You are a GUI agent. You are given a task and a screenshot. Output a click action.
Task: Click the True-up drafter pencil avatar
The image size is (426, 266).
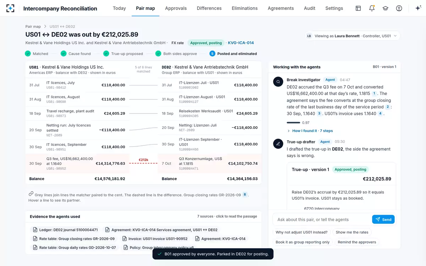click(x=278, y=144)
